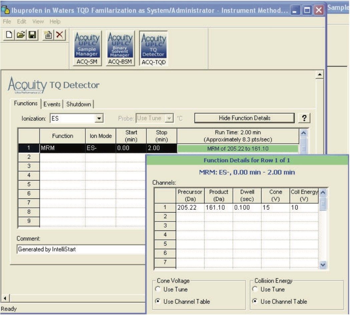Click the Cone (V) column header

point(276,195)
